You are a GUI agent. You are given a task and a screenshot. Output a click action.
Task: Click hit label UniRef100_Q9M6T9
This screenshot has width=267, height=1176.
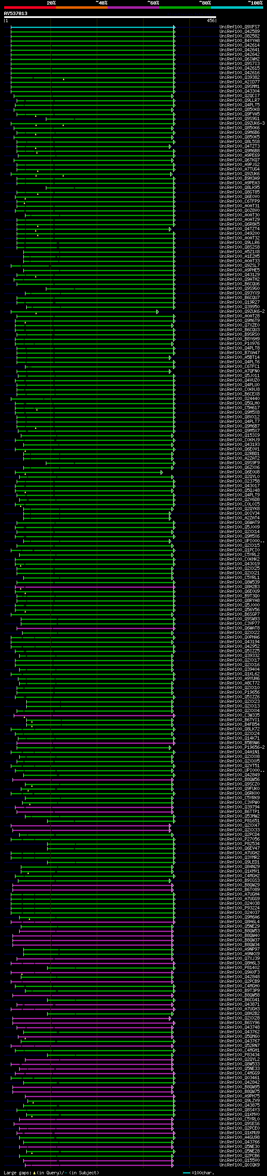pos(239,320)
